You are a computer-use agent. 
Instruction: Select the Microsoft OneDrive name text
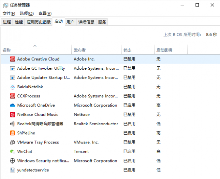click(36, 105)
